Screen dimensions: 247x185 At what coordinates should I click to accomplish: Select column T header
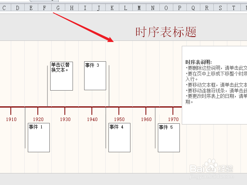click(234, 8)
